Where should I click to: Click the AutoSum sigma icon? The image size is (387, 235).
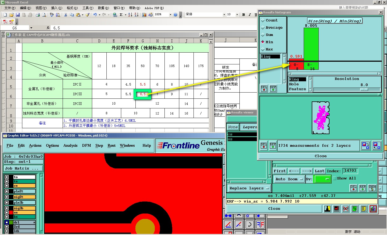[121, 15]
